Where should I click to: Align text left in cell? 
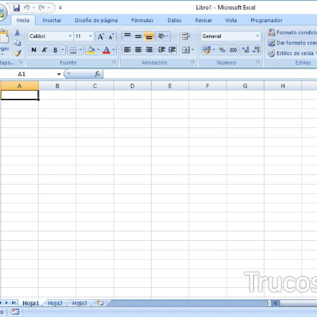click(127, 50)
